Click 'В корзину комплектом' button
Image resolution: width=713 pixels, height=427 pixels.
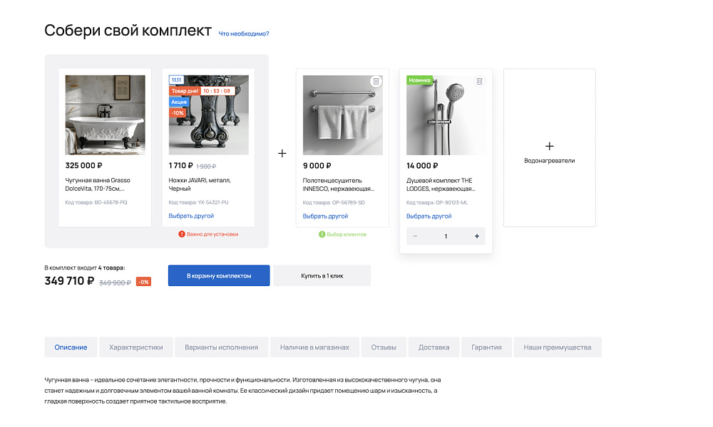coord(218,275)
